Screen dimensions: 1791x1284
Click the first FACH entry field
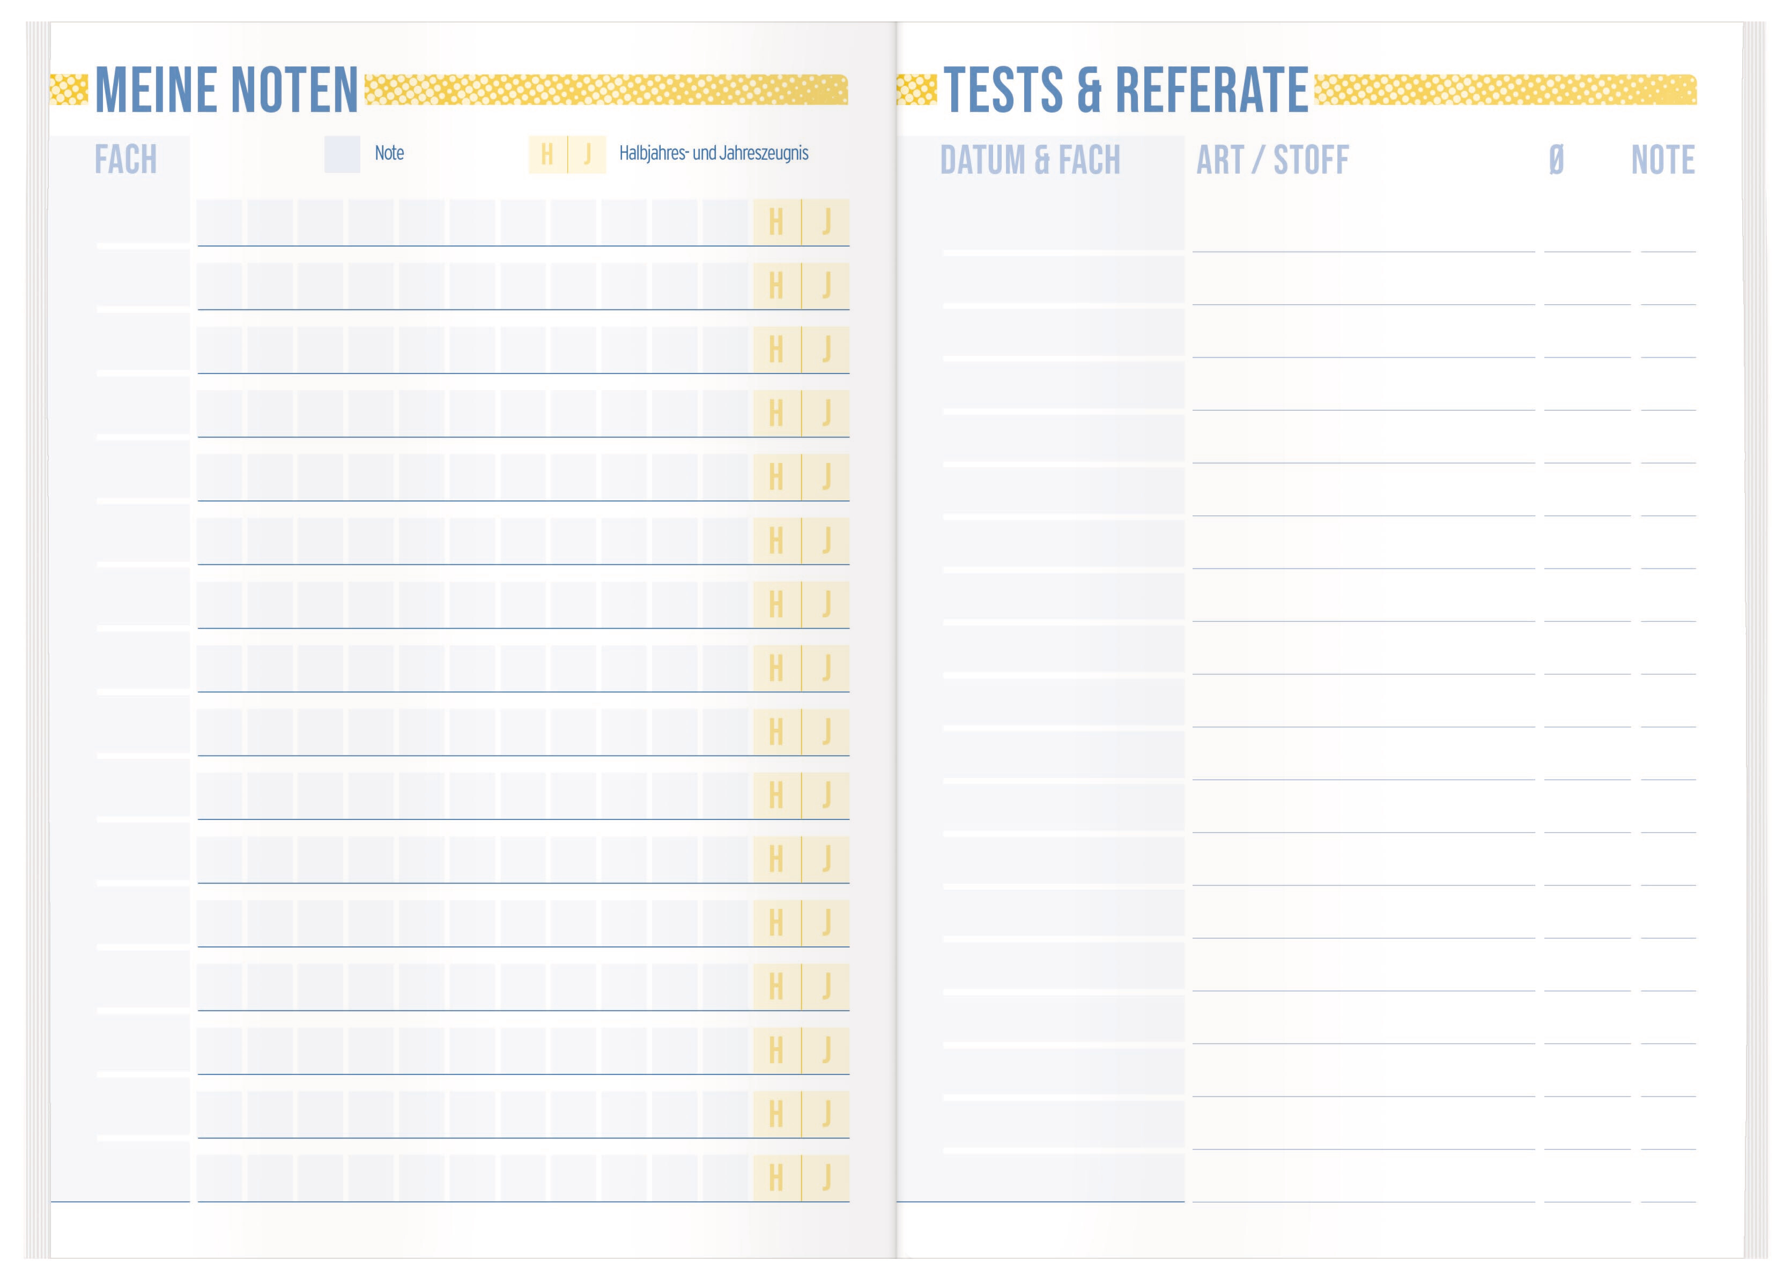pyautogui.click(x=142, y=223)
